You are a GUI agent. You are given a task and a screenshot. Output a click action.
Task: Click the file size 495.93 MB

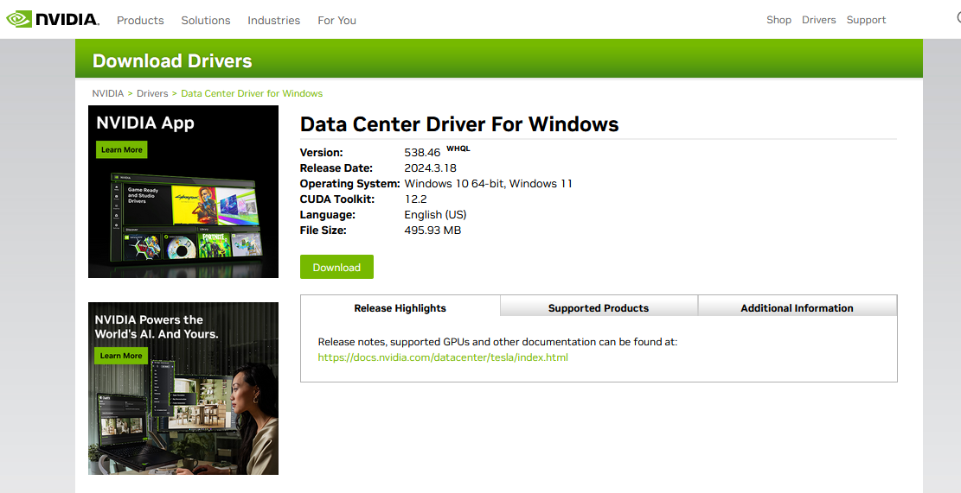(432, 231)
